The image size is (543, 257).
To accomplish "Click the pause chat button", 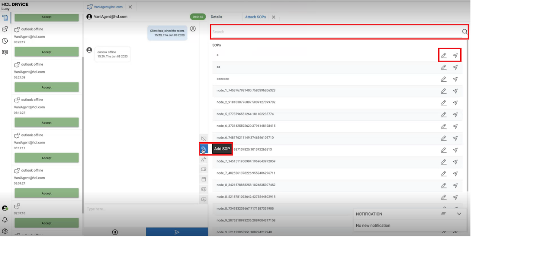I will click(115, 232).
